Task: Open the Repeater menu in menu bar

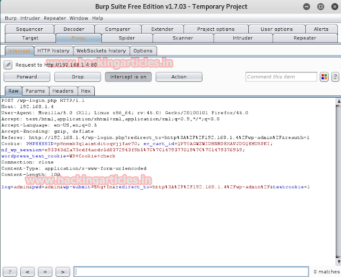Action: 55,18
